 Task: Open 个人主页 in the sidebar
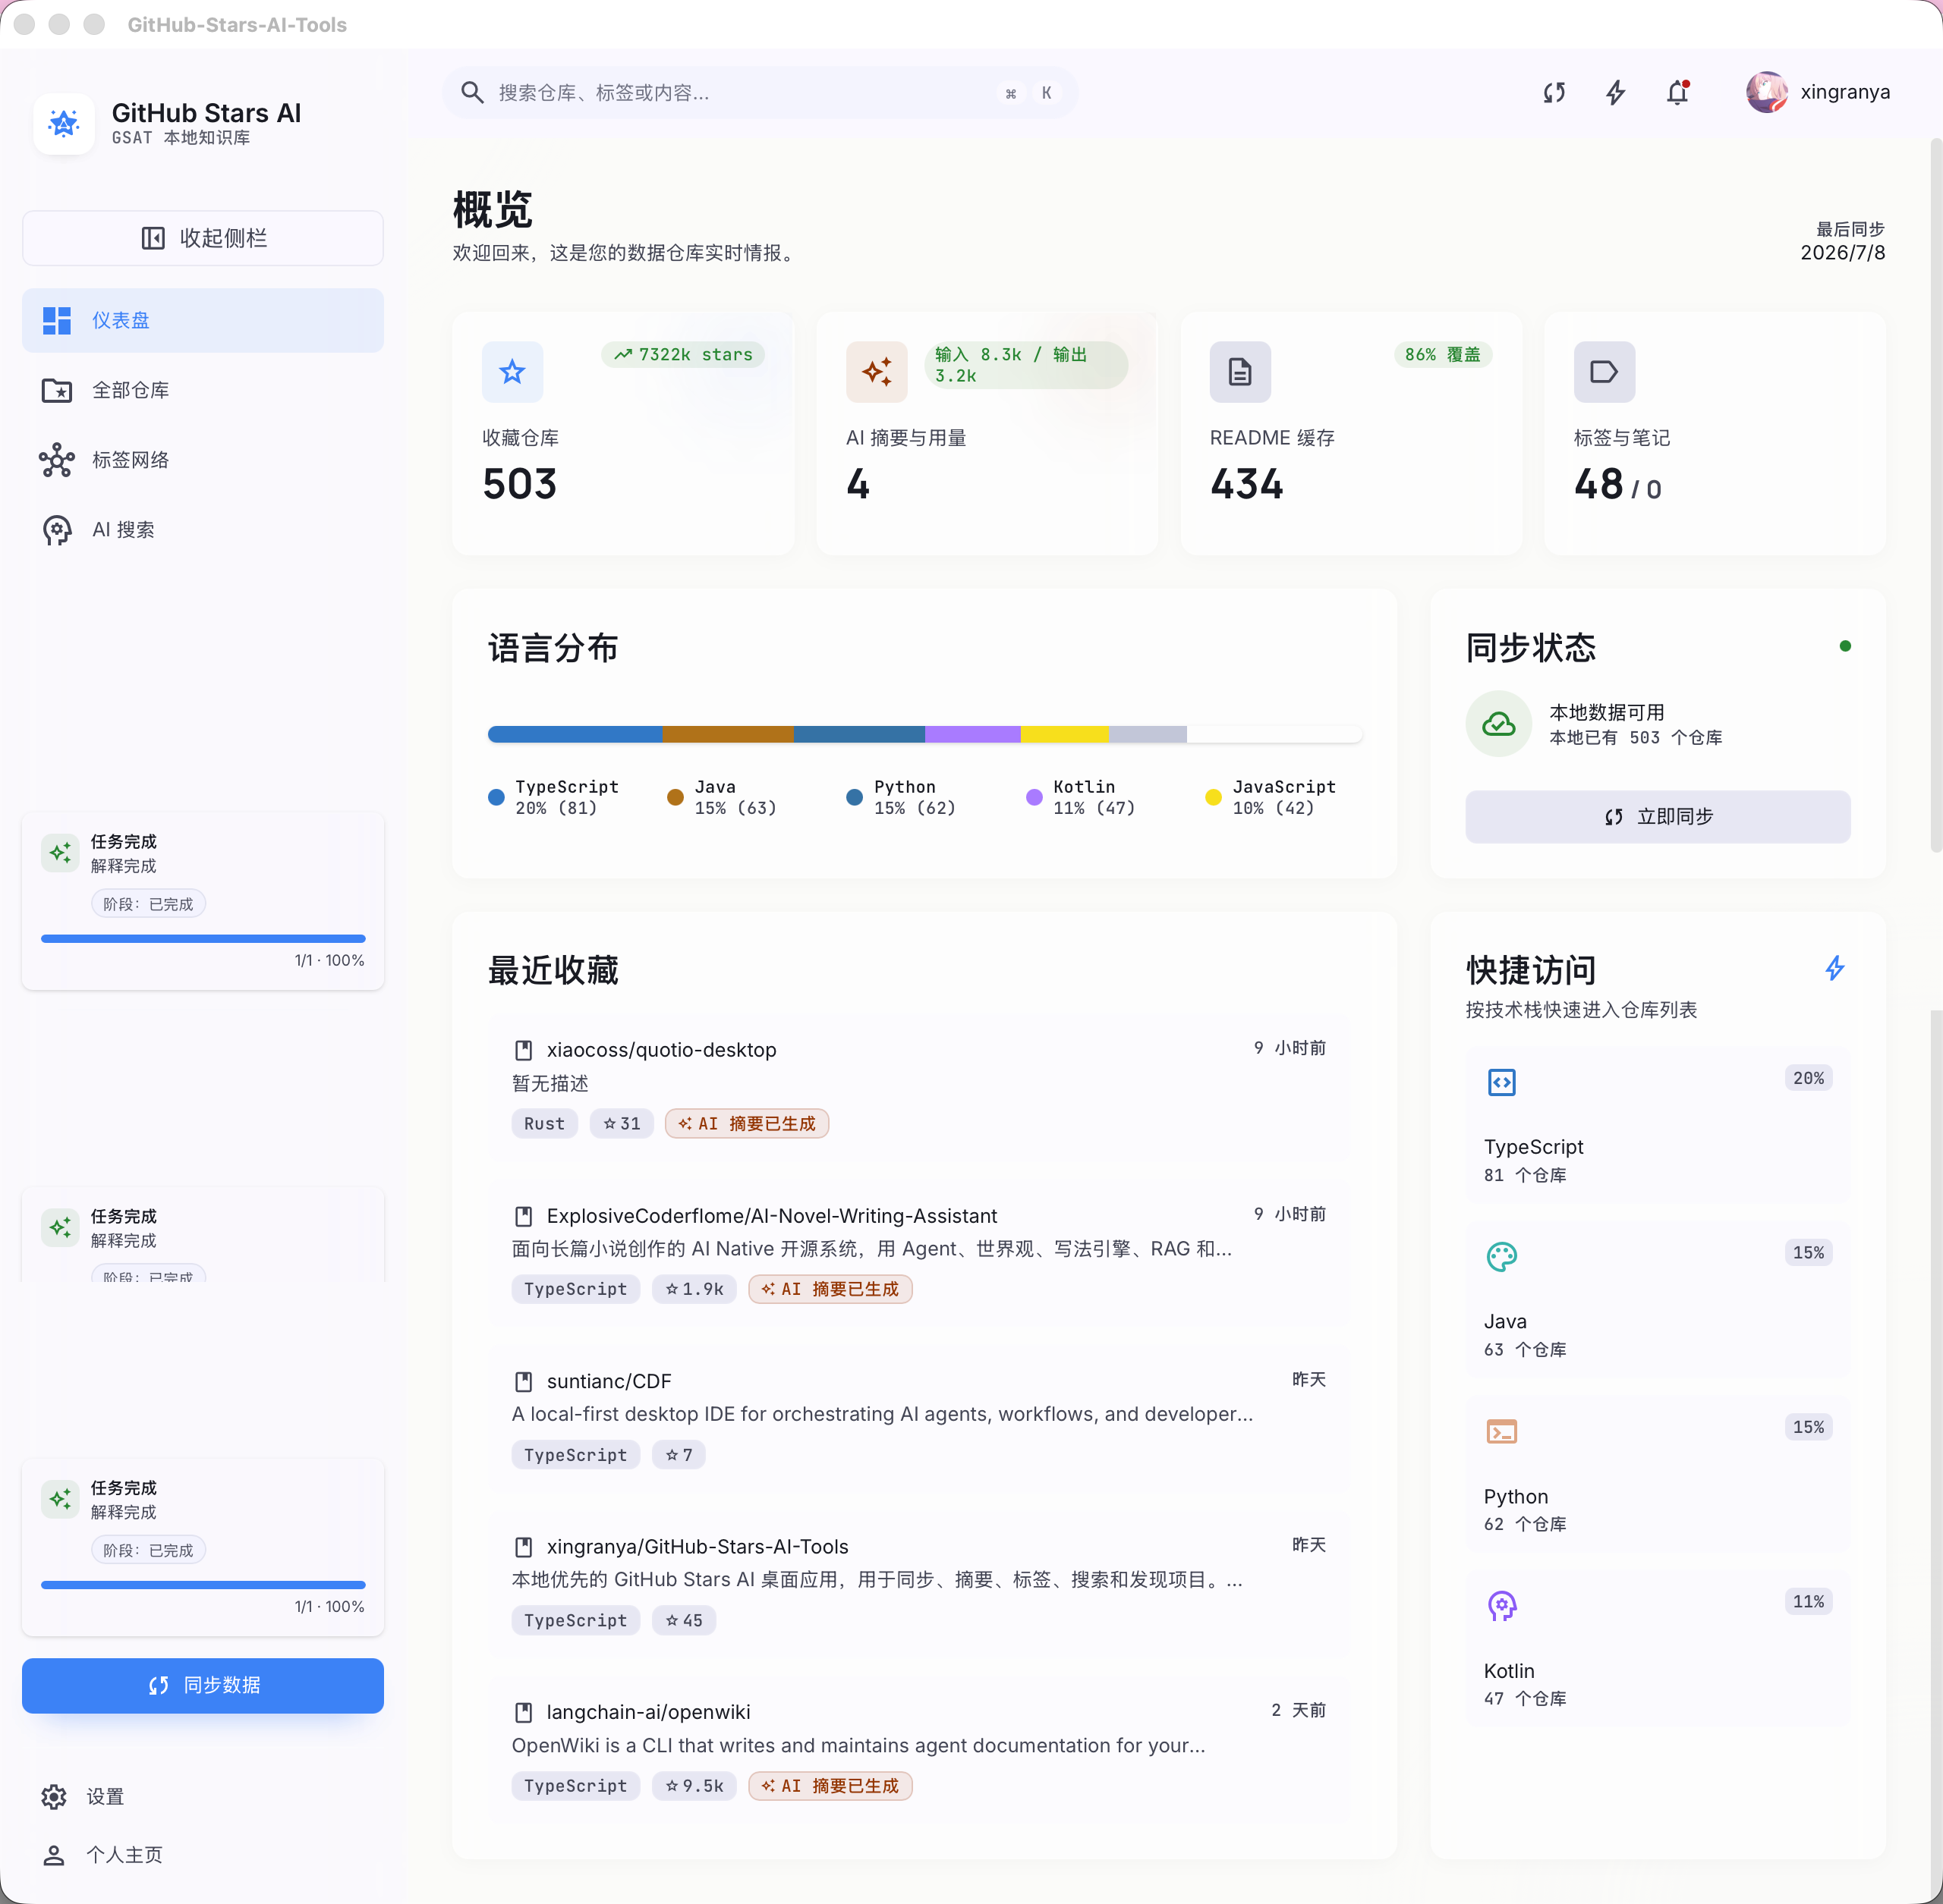tap(203, 1855)
